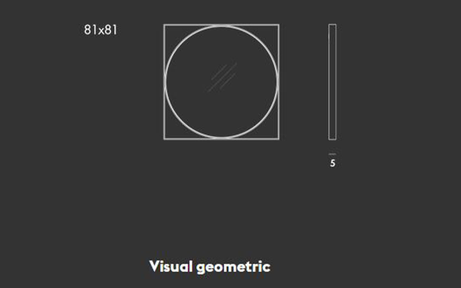
Task: Select the round mirror circle outline
Action: point(222,82)
